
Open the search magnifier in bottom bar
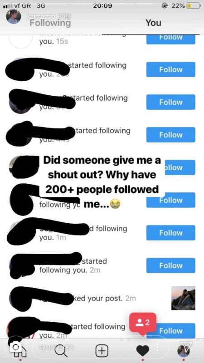click(61, 351)
